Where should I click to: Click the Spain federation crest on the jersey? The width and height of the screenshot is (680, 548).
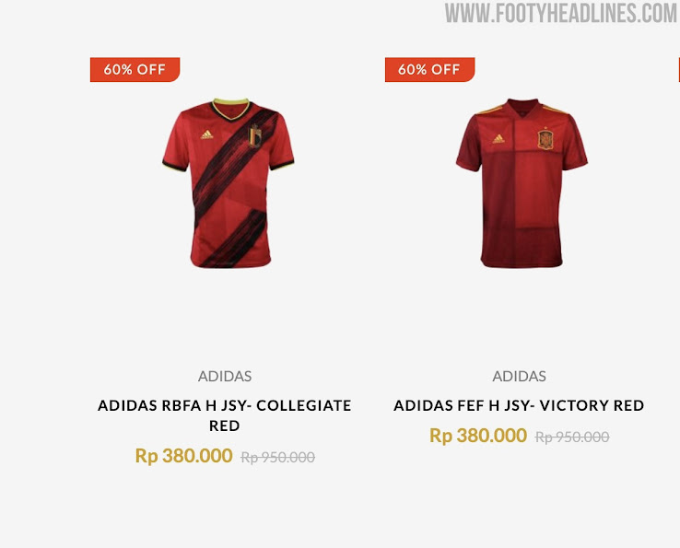545,139
